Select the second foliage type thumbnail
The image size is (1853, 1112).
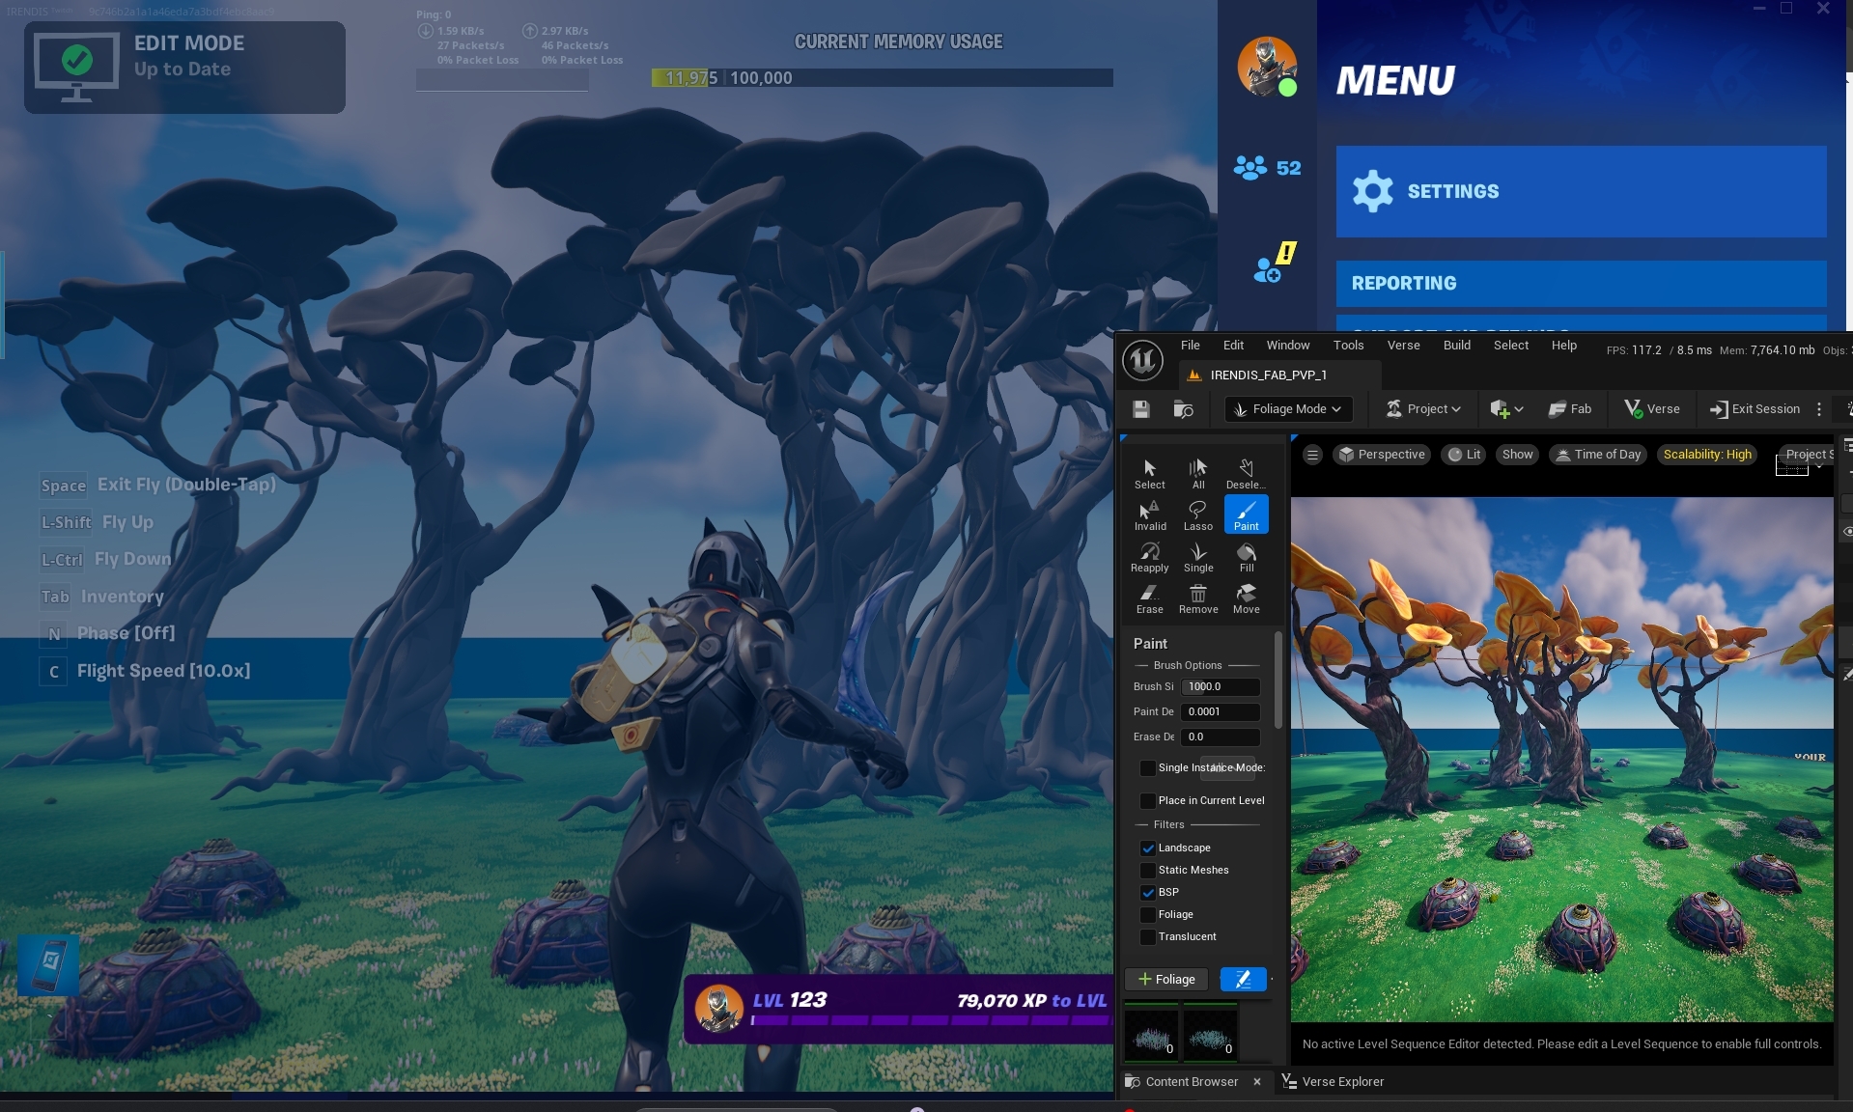pyautogui.click(x=1210, y=1033)
